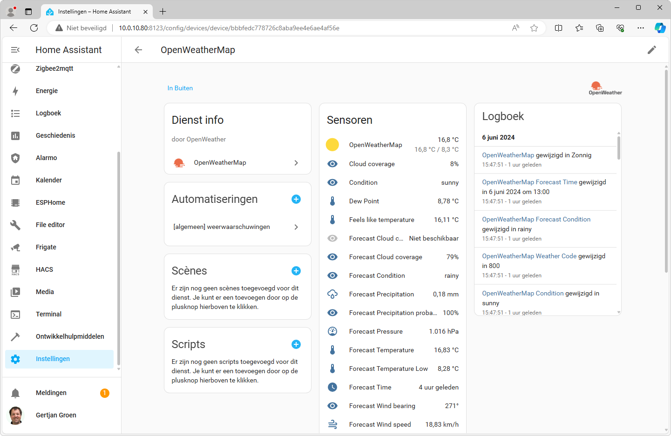Click the eye icon for Cloud coverage

[x=332, y=164]
